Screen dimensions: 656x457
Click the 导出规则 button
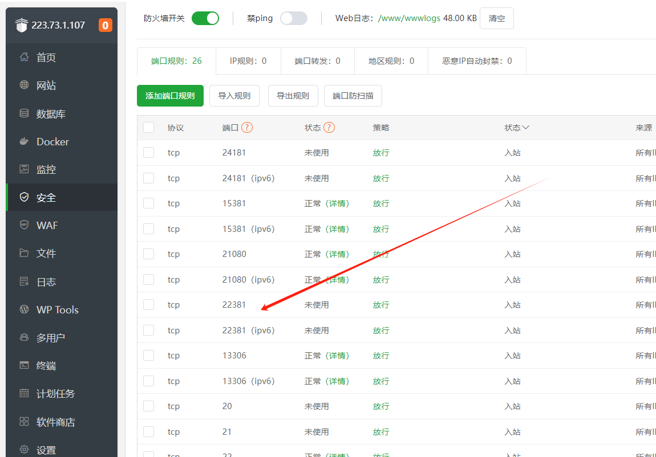pos(293,96)
